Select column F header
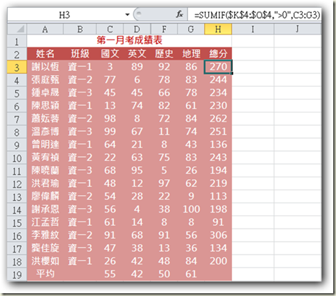Image resolution: width=336 pixels, height=296 pixels. 164,29
